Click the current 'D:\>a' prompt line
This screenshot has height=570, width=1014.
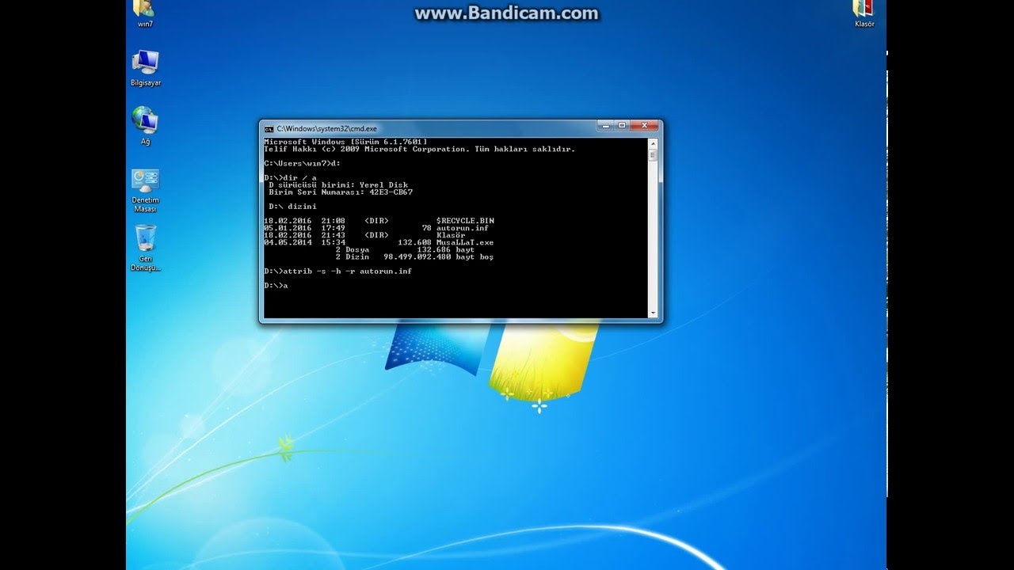[276, 285]
